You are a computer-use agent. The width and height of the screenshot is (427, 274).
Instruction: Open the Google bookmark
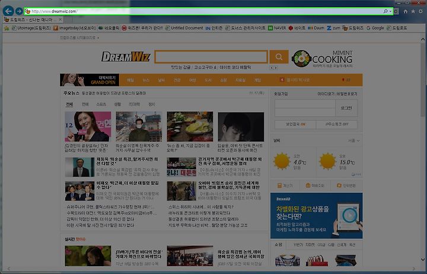(x=375, y=28)
